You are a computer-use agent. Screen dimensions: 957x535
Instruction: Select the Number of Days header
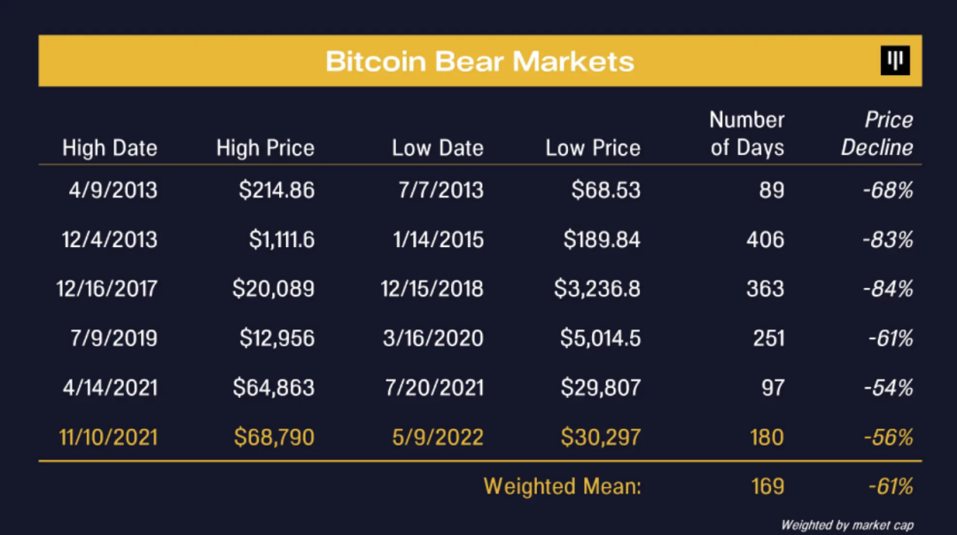(x=747, y=134)
